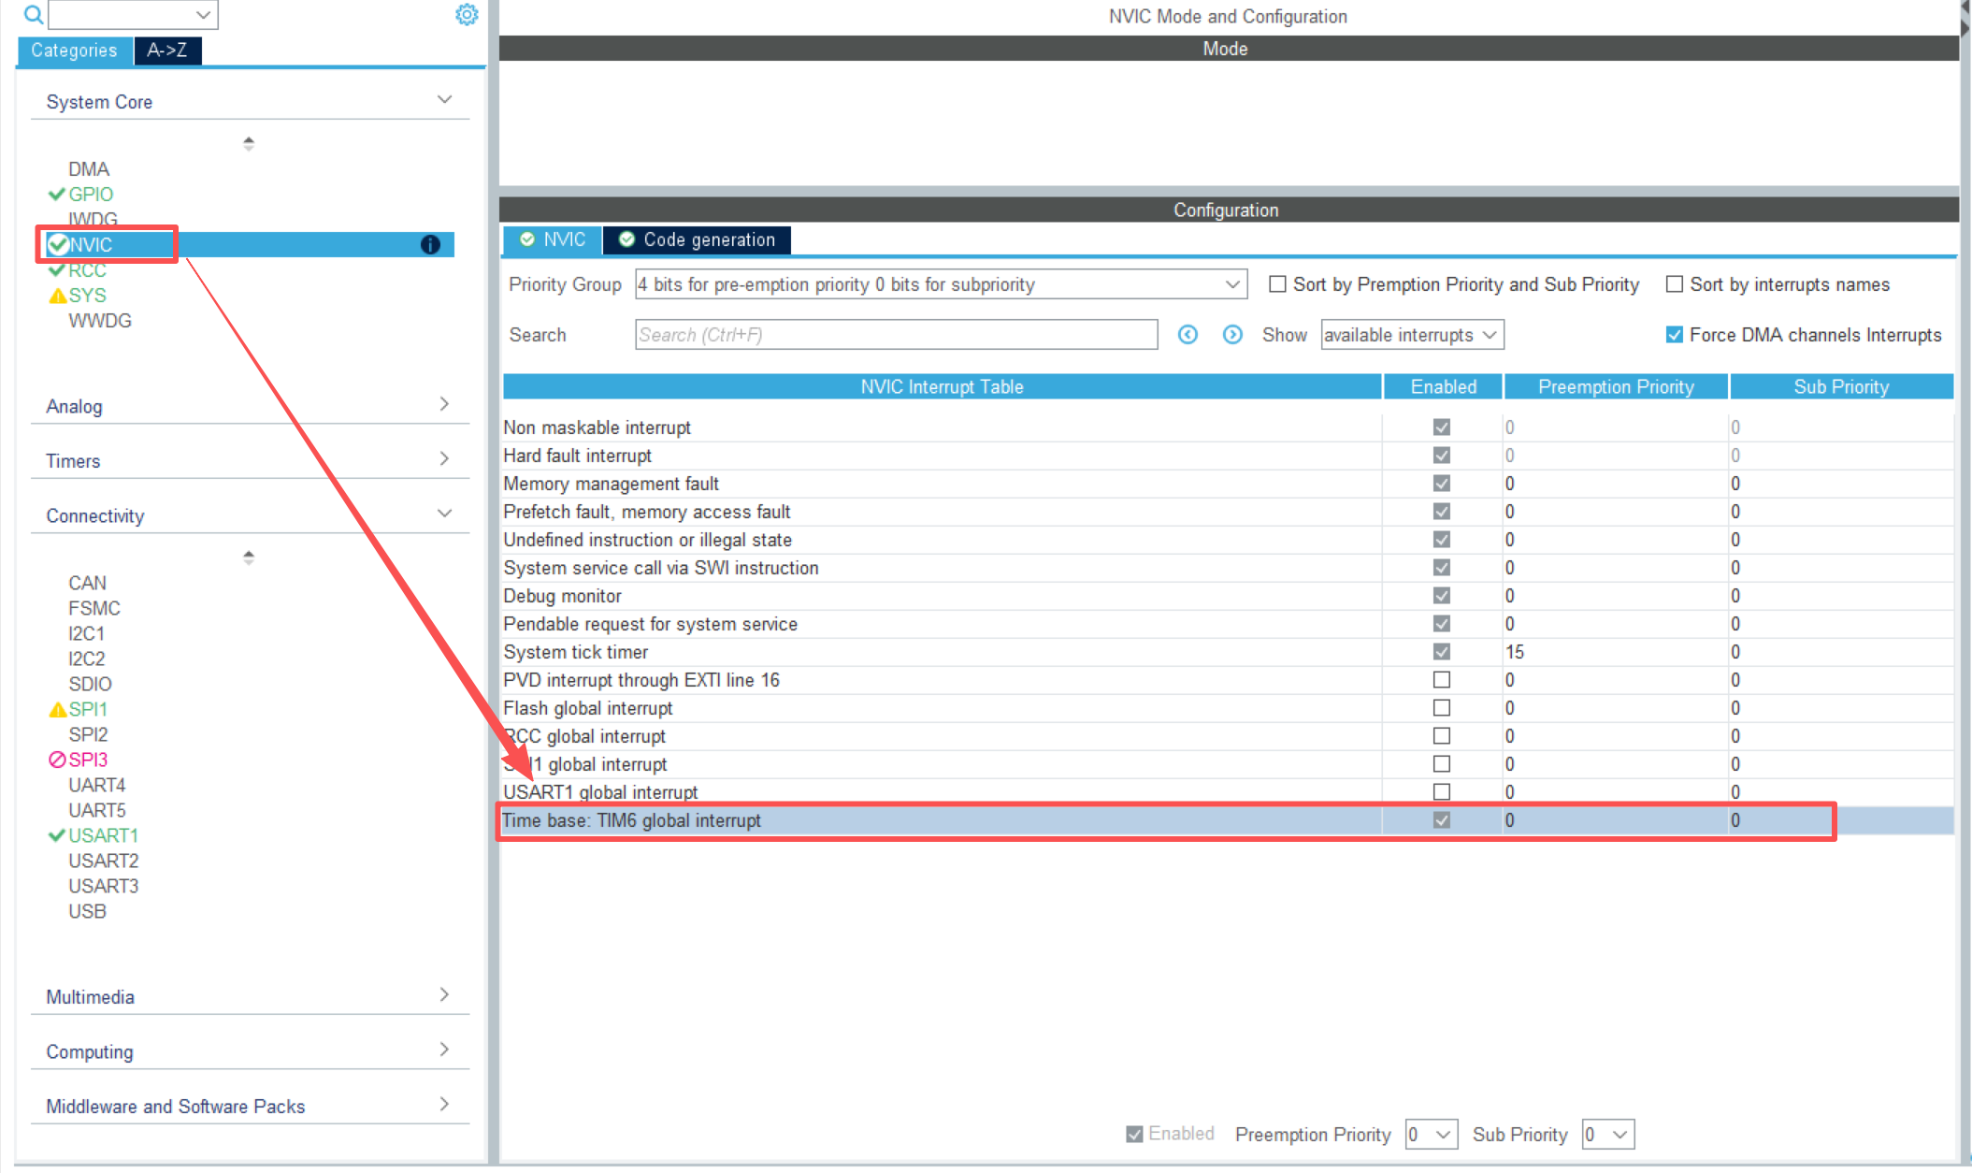Open the Priority Group dropdown
This screenshot has width=1972, height=1173.
[941, 284]
